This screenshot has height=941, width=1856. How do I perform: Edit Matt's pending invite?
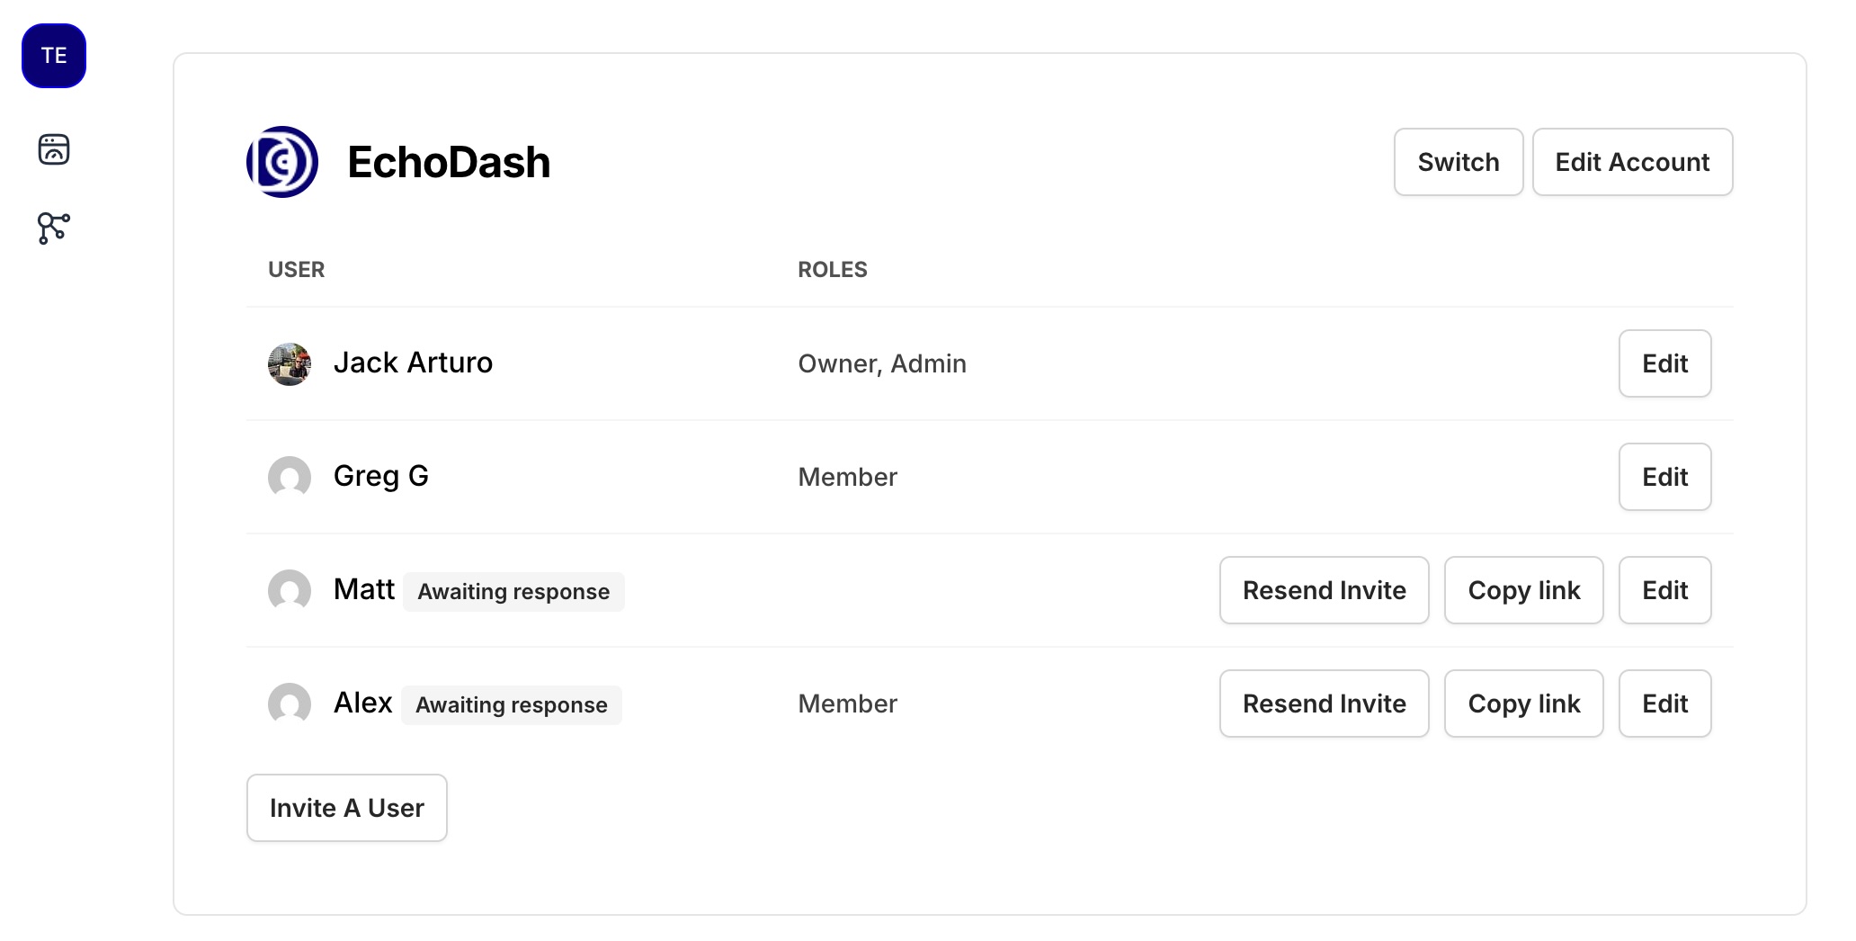point(1664,590)
